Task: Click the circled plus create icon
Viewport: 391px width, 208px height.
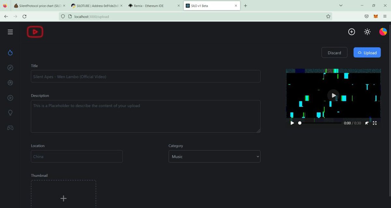Action: (352, 32)
